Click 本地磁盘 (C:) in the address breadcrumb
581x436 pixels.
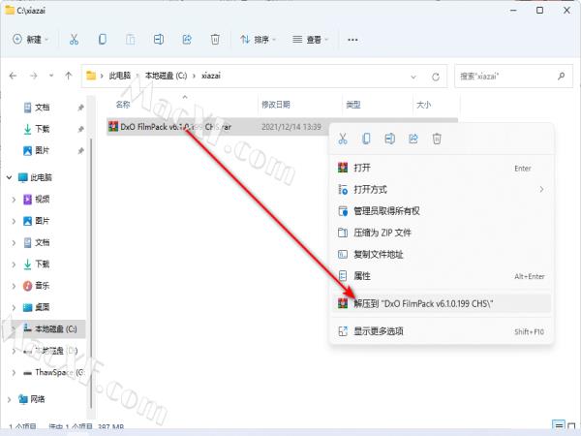point(166,76)
